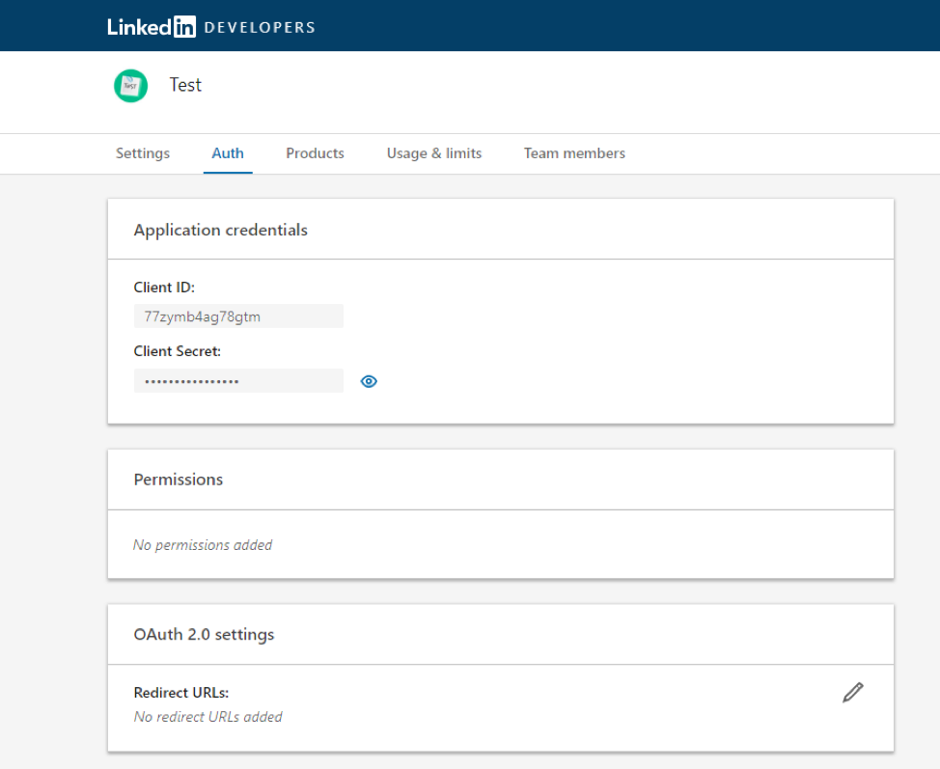This screenshot has width=940, height=769.
Task: Click the LinkedIn Developers logo
Action: [x=211, y=27]
